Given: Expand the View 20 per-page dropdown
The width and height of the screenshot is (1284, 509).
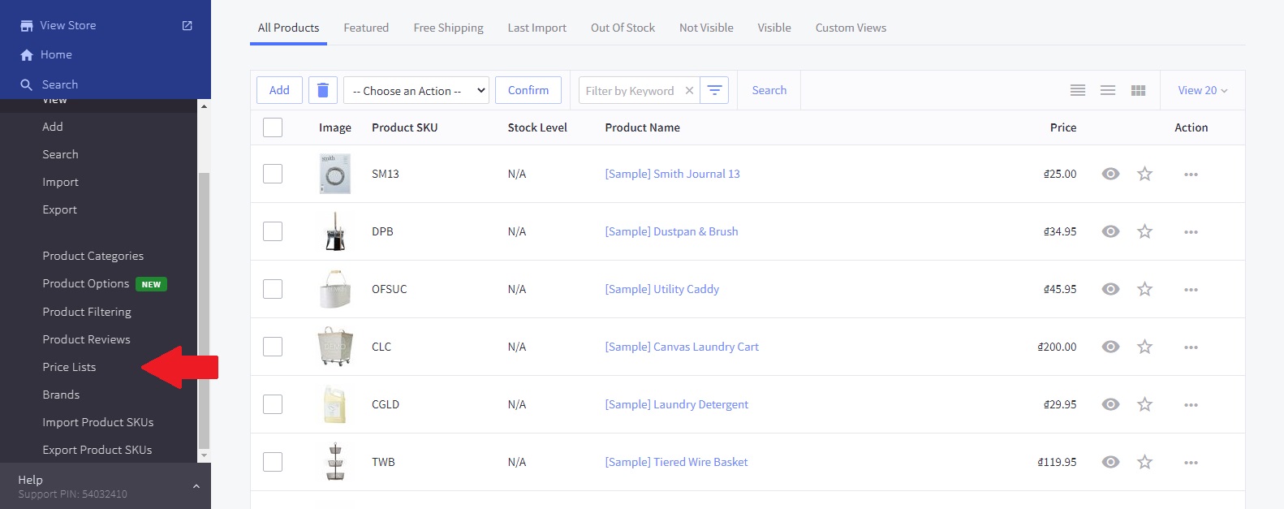Looking at the screenshot, I should coord(1202,90).
